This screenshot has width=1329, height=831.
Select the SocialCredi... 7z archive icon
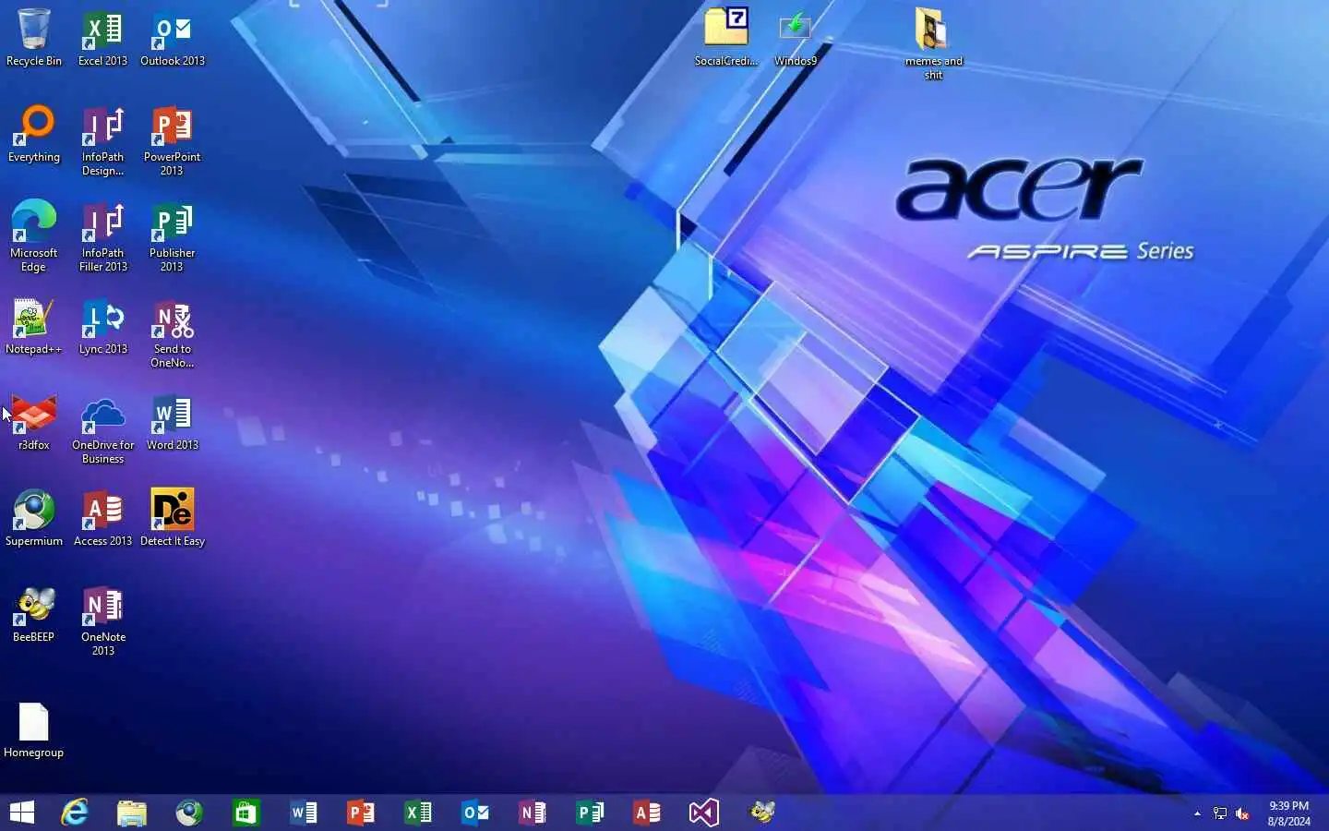click(x=726, y=37)
